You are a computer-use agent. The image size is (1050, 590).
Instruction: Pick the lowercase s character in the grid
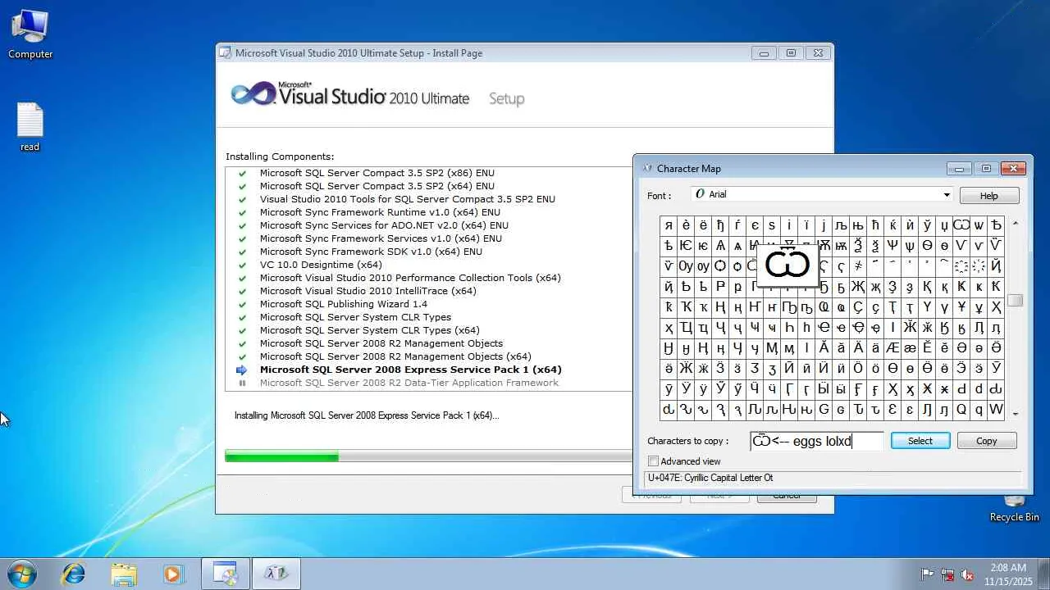click(x=772, y=225)
